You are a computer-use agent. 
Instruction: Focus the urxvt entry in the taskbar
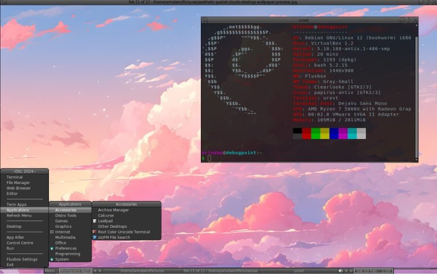coord(299,271)
